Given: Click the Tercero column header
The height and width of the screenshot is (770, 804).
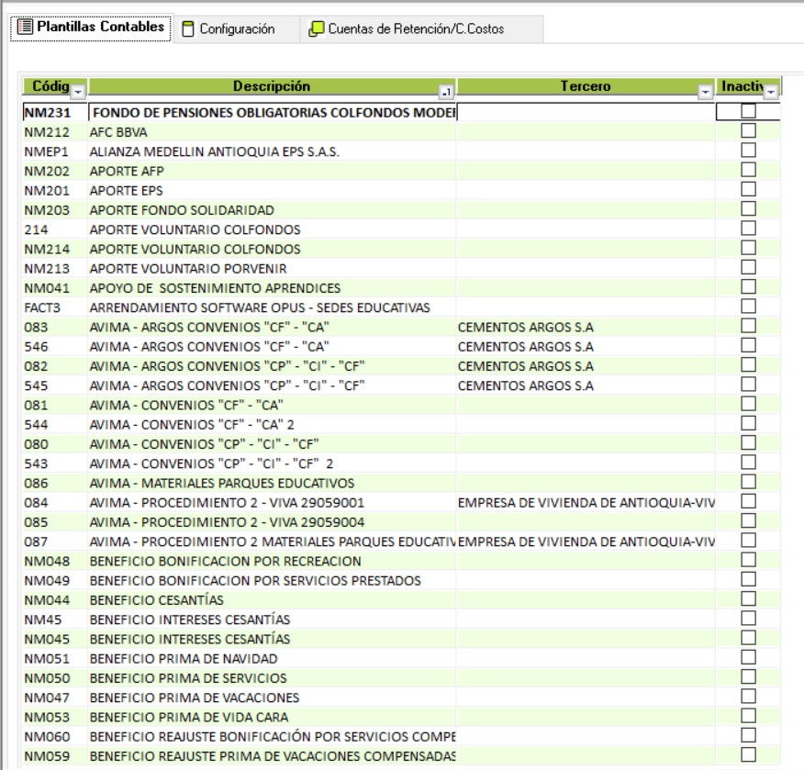Looking at the screenshot, I should (x=585, y=86).
